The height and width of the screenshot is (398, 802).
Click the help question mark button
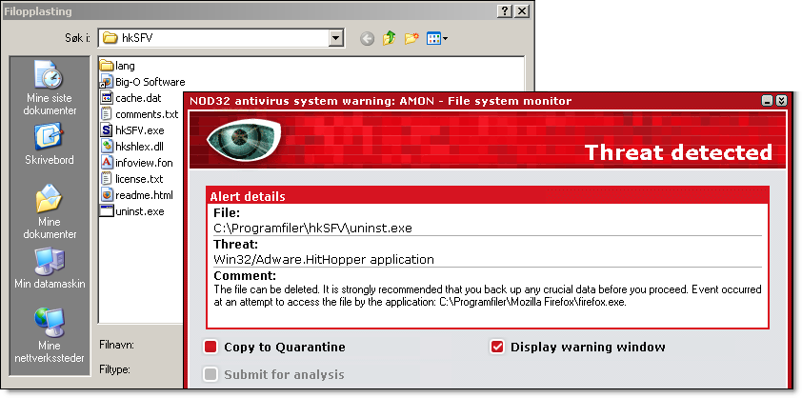[505, 11]
